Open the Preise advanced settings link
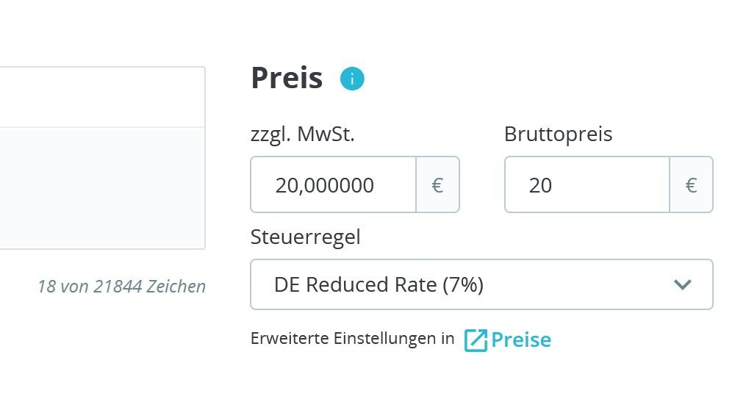Image resolution: width=735 pixels, height=413 pixels. click(520, 340)
